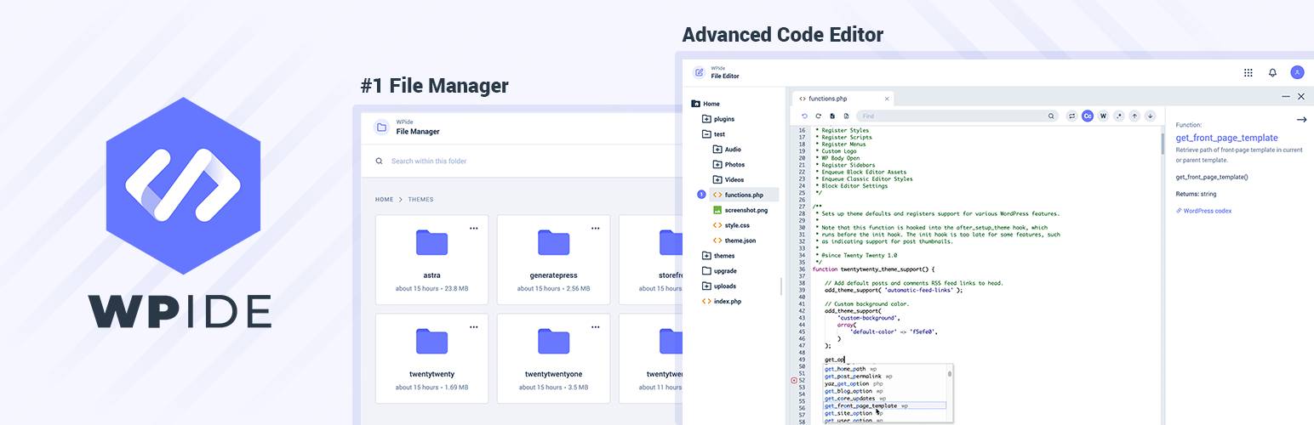The image size is (1314, 425).
Task: Toggle whole word search (W) button
Action: point(1103,116)
